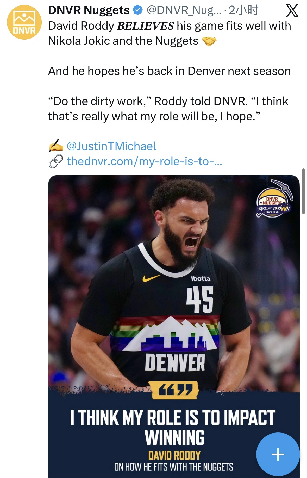The width and height of the screenshot is (307, 478).
Task: Follow the thednvr.com article link
Action: pyautogui.click(x=144, y=161)
